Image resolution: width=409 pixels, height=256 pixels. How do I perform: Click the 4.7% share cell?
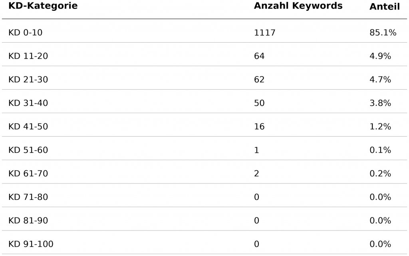380,80
